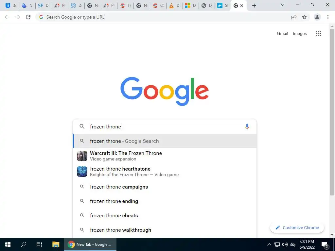Select Warcraft III: The Frozen Throne suggestion
The height and width of the screenshot is (251, 335).
tap(165, 156)
